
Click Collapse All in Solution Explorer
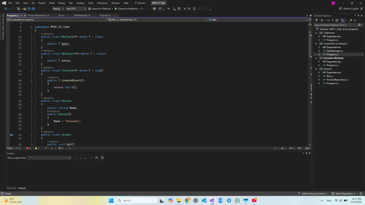click(x=333, y=20)
